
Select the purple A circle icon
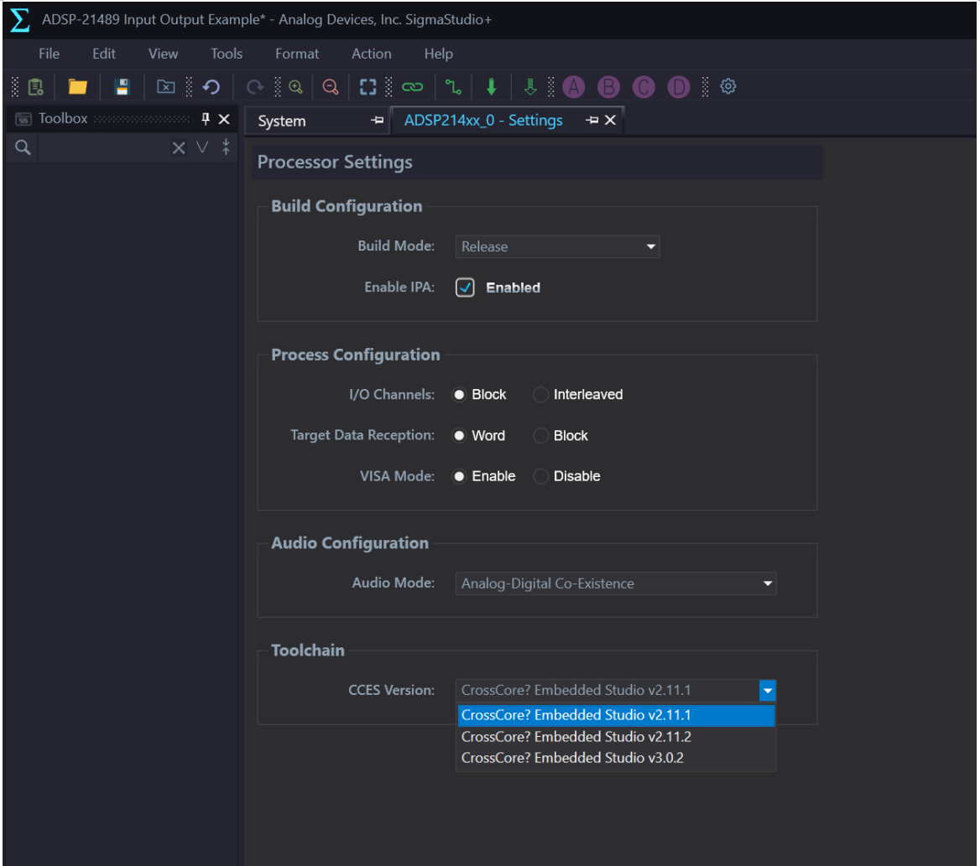[574, 87]
